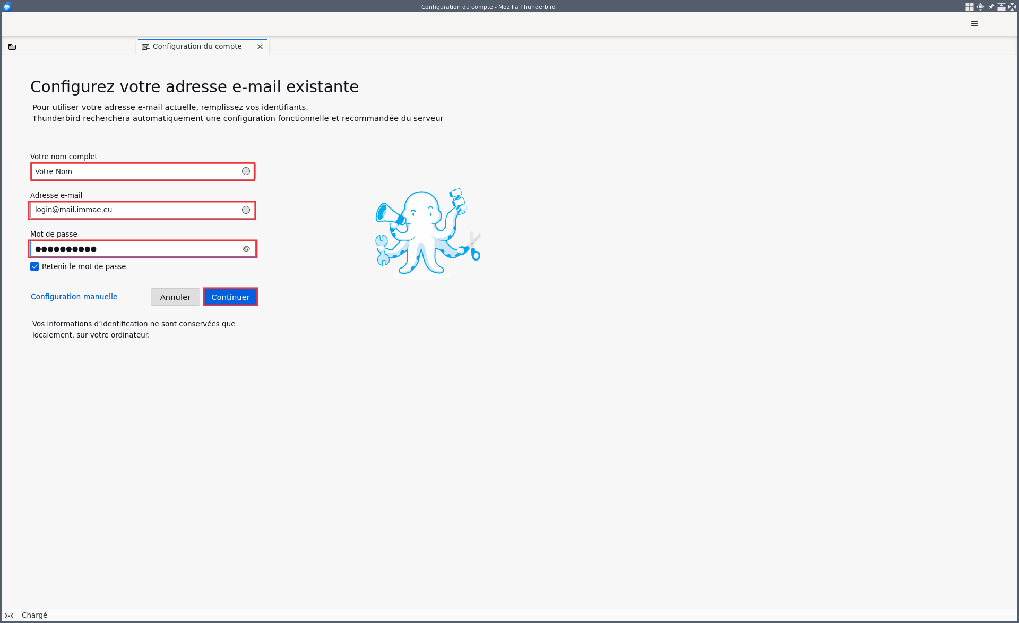
Task: Open the Configuration manuelle link
Action: 74,297
